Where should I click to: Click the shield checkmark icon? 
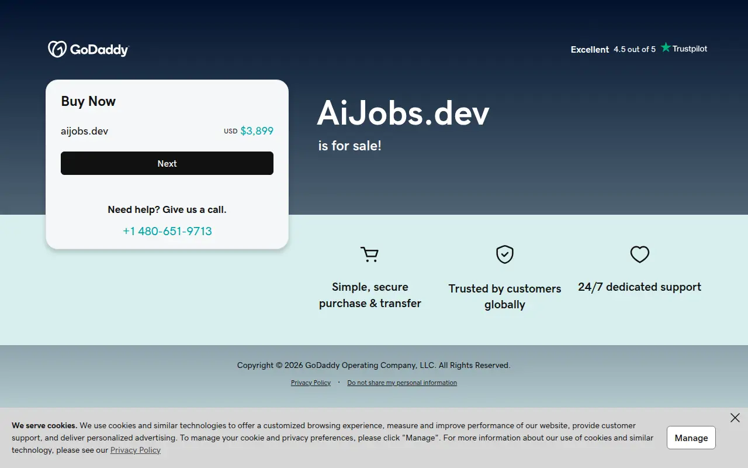505,254
